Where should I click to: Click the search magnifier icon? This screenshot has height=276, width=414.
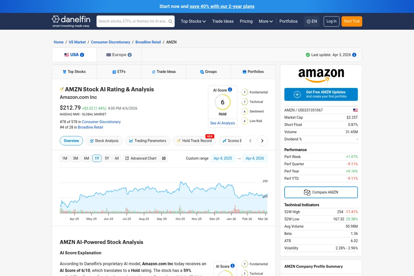click(171, 21)
